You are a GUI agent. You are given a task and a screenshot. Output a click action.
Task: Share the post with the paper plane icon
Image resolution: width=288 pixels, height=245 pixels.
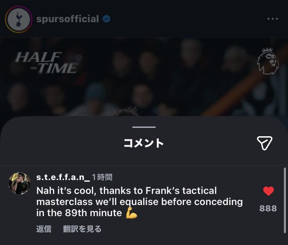pos(264,143)
